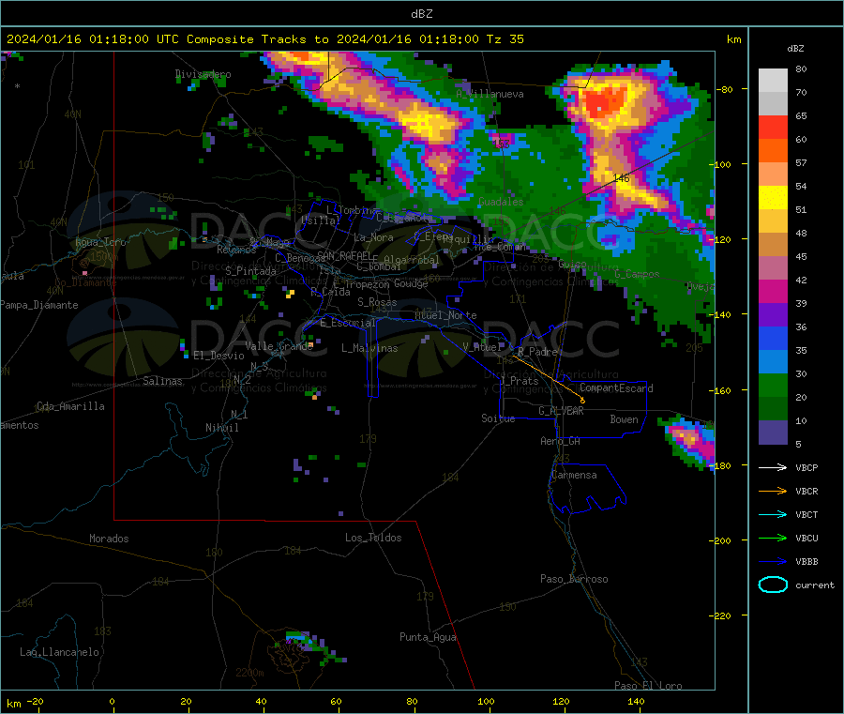The height and width of the screenshot is (714, 844).
Task: Pick the purple swatch between 39 and 36
Action: pos(773,315)
